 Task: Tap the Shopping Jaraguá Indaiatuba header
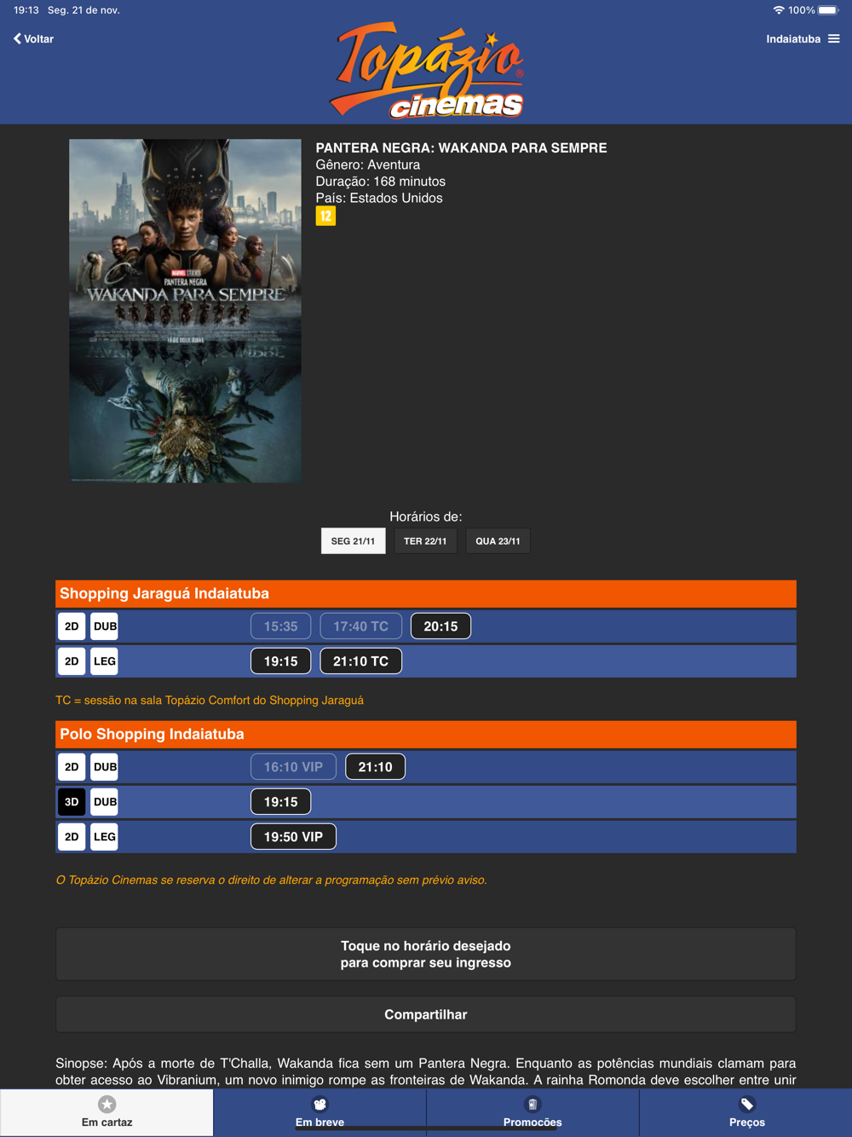tap(426, 594)
